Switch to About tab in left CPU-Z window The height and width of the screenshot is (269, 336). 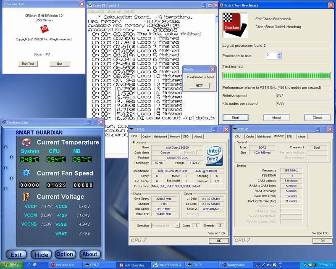[x=198, y=137]
